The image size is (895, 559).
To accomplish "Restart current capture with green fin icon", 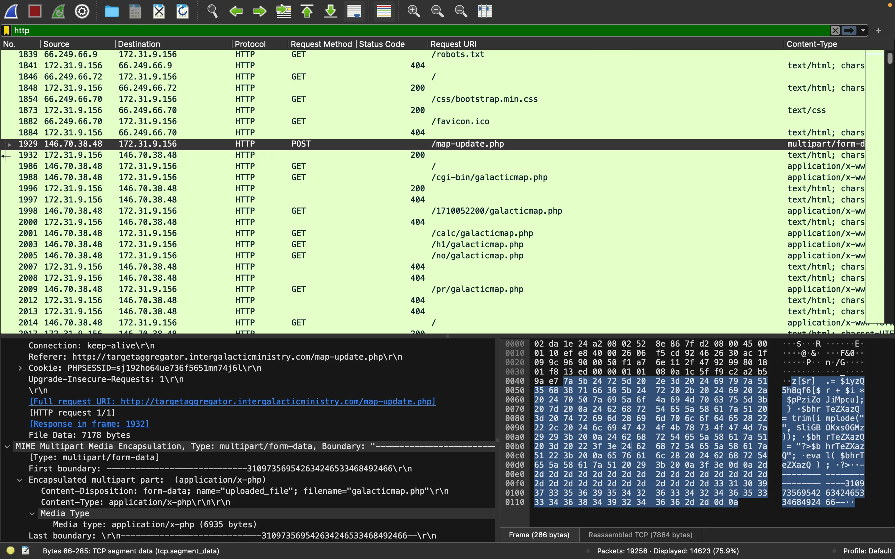I will (x=58, y=11).
